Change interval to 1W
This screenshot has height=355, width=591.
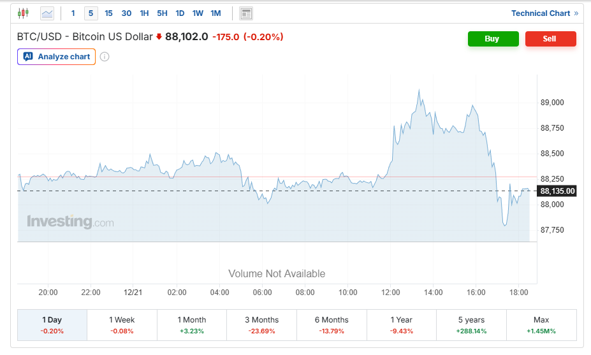pyautogui.click(x=198, y=13)
